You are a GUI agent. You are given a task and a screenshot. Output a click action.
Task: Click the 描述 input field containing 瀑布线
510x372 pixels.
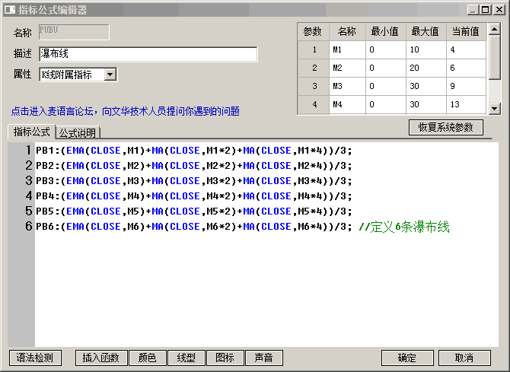pyautogui.click(x=147, y=55)
